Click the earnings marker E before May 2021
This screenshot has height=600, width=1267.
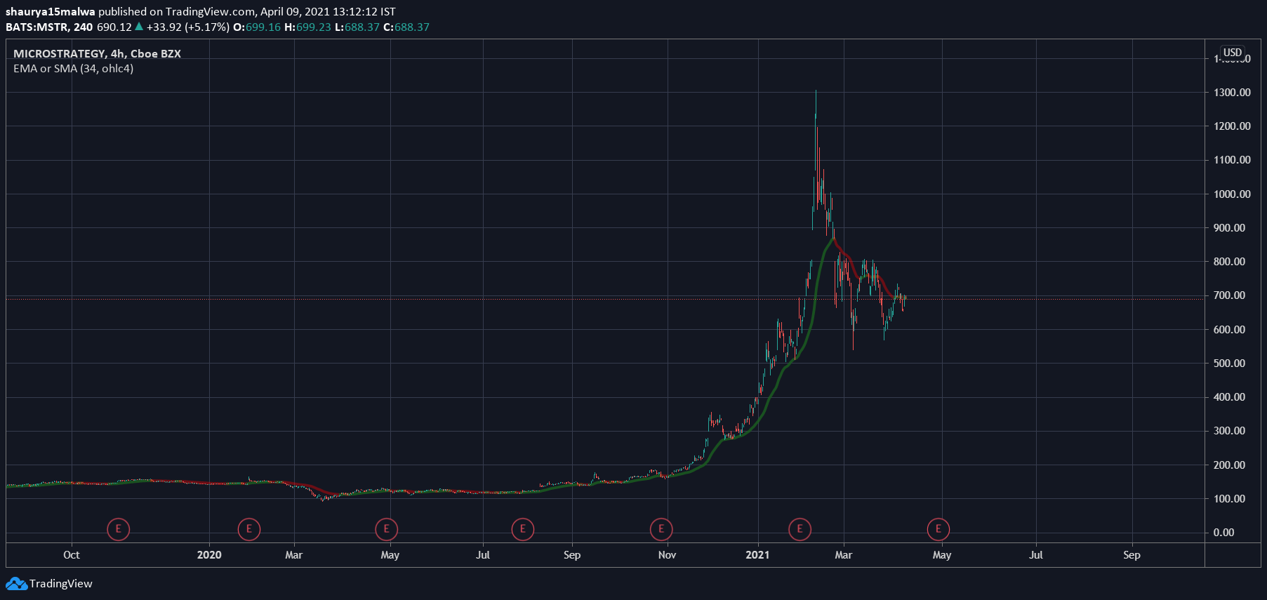[x=938, y=529]
